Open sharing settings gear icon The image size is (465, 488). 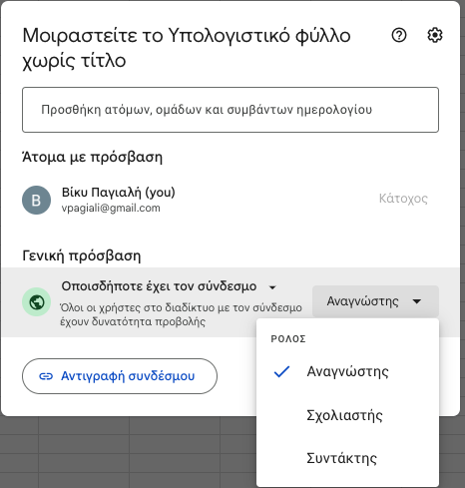point(435,35)
